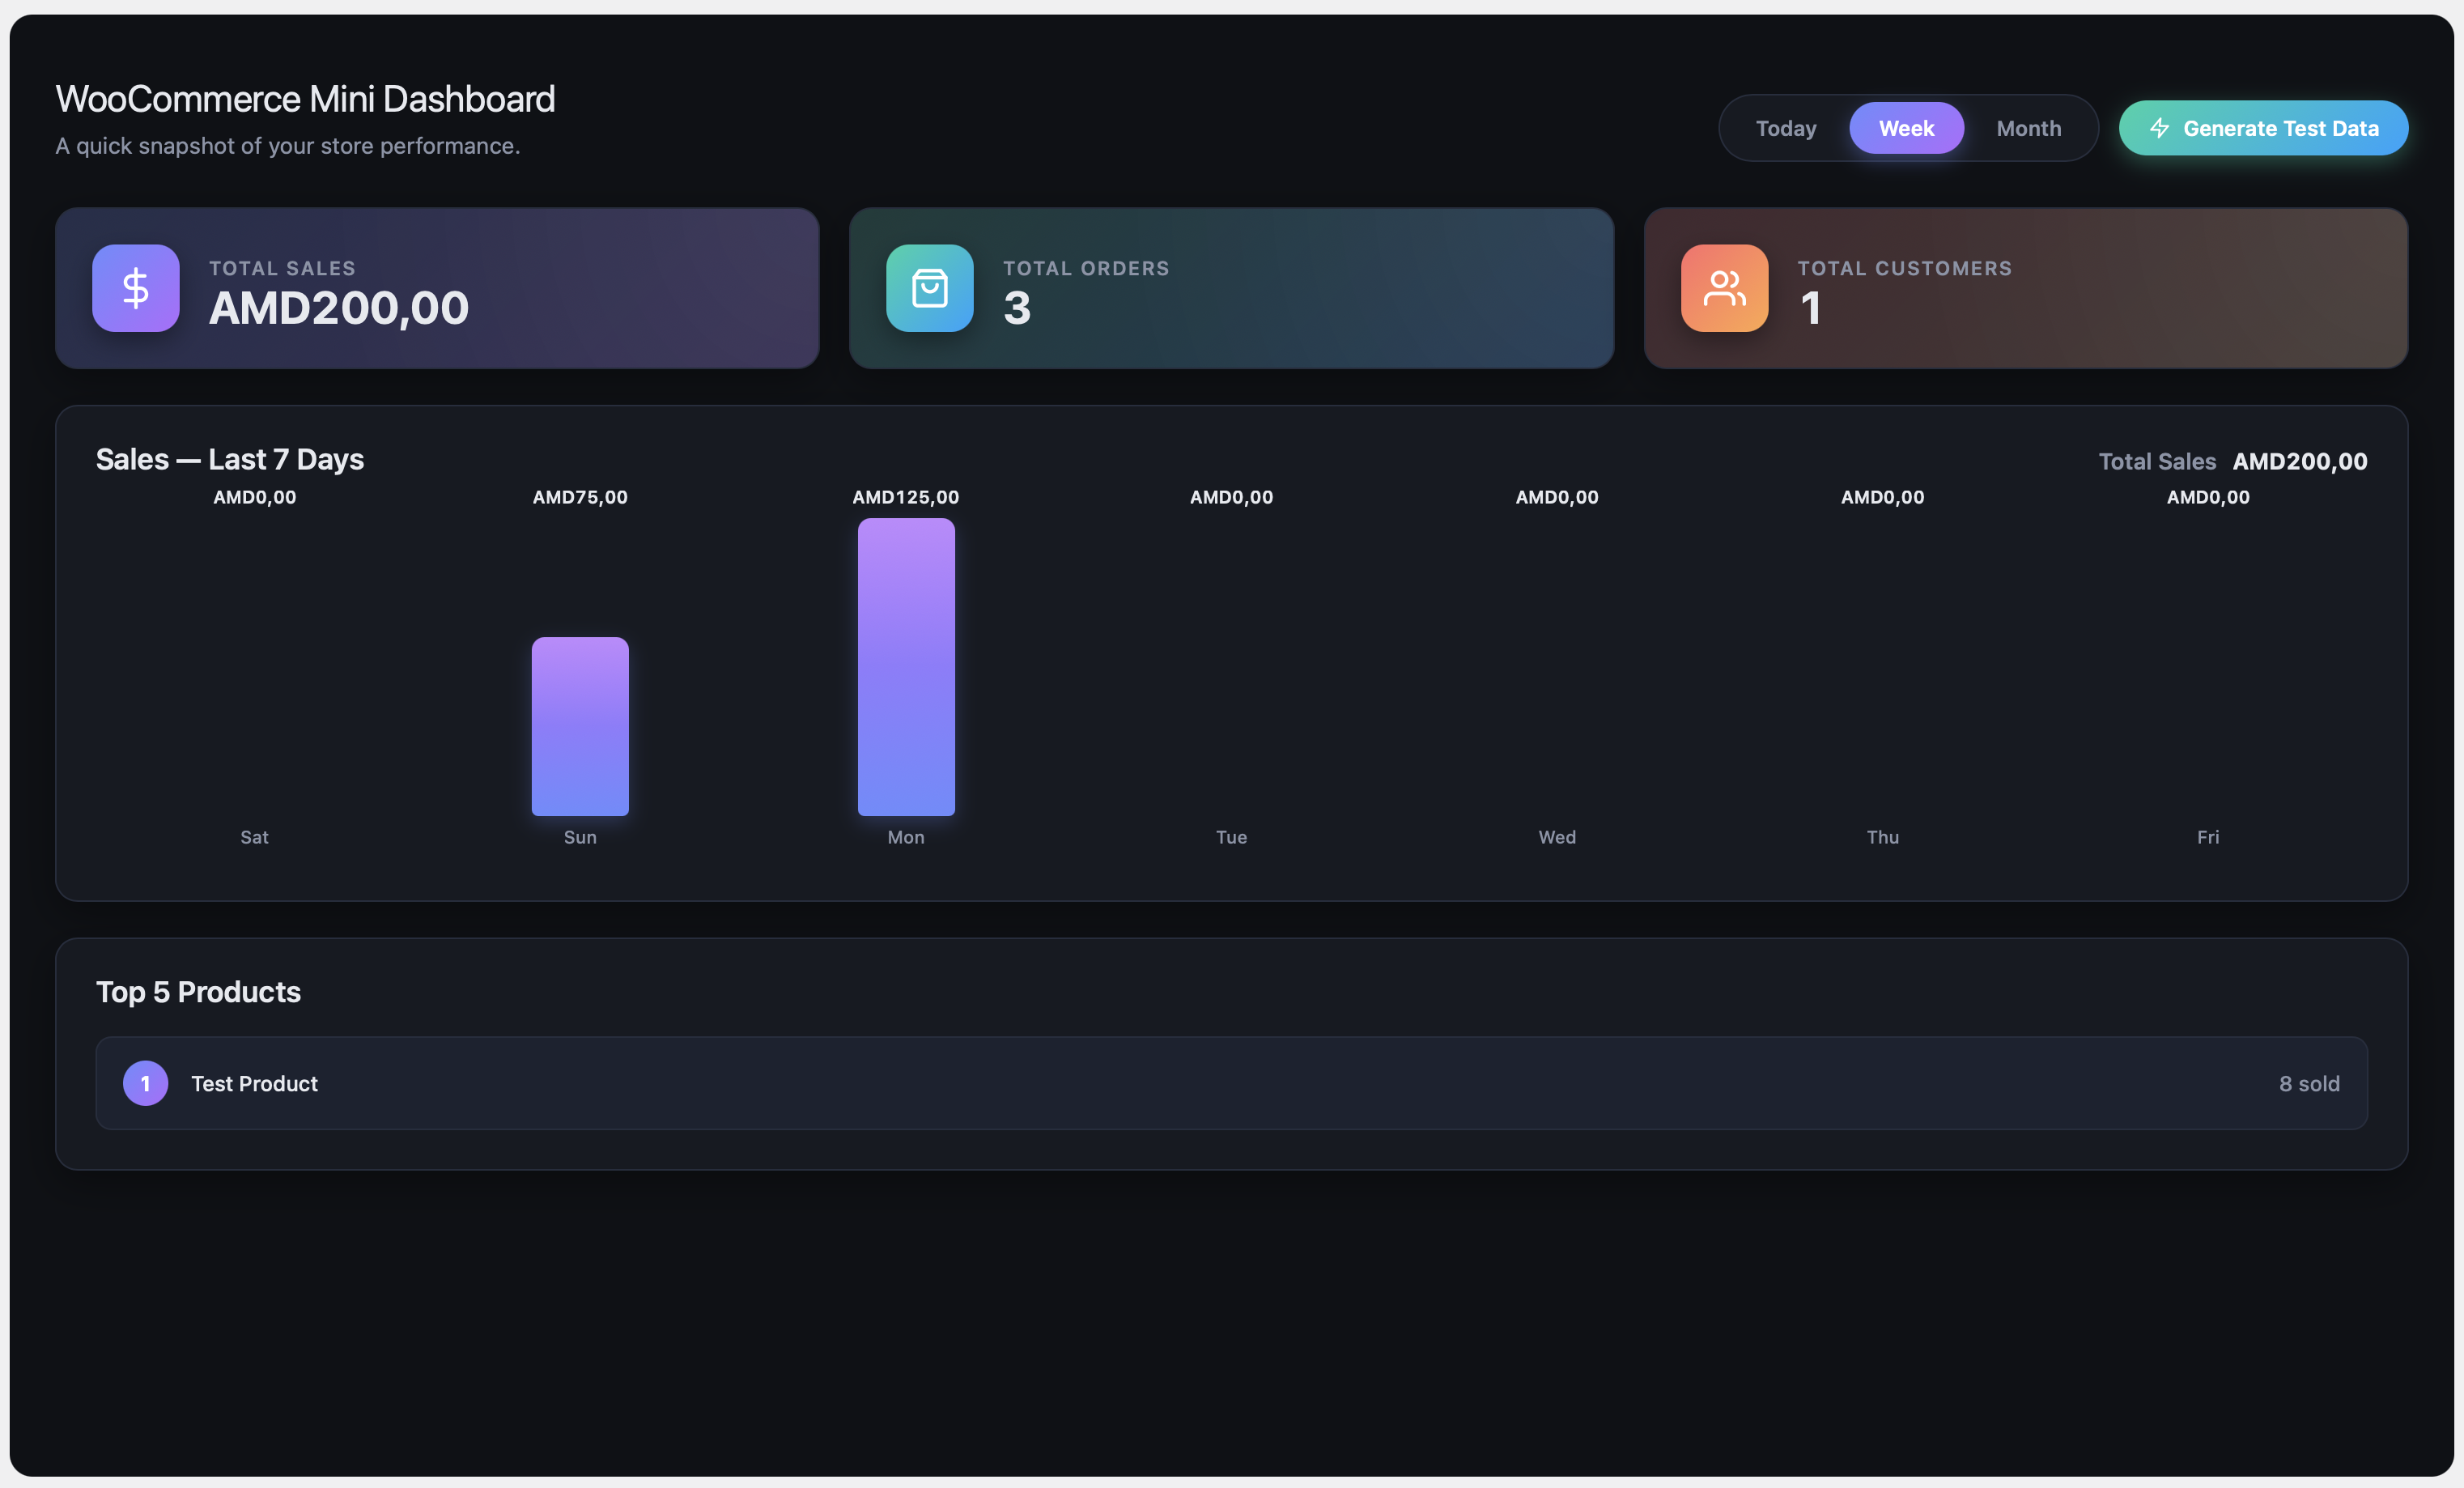Click the Thu day label
This screenshot has height=1488, width=2464.
1883,837
